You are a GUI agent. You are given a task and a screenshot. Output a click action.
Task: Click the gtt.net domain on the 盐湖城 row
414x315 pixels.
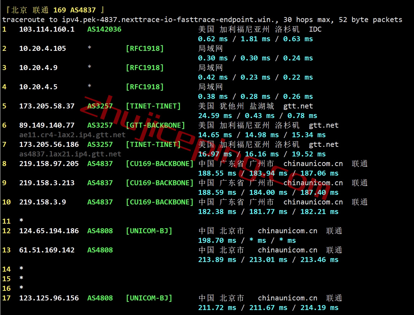(298, 106)
